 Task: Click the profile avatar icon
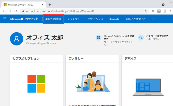click(17, 39)
